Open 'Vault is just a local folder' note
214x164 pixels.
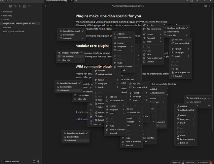[x=14, y=32]
